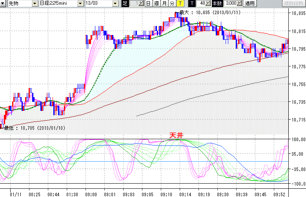
Task: Switch chart to 月 (monthly) timeframe
Action: 164,4
